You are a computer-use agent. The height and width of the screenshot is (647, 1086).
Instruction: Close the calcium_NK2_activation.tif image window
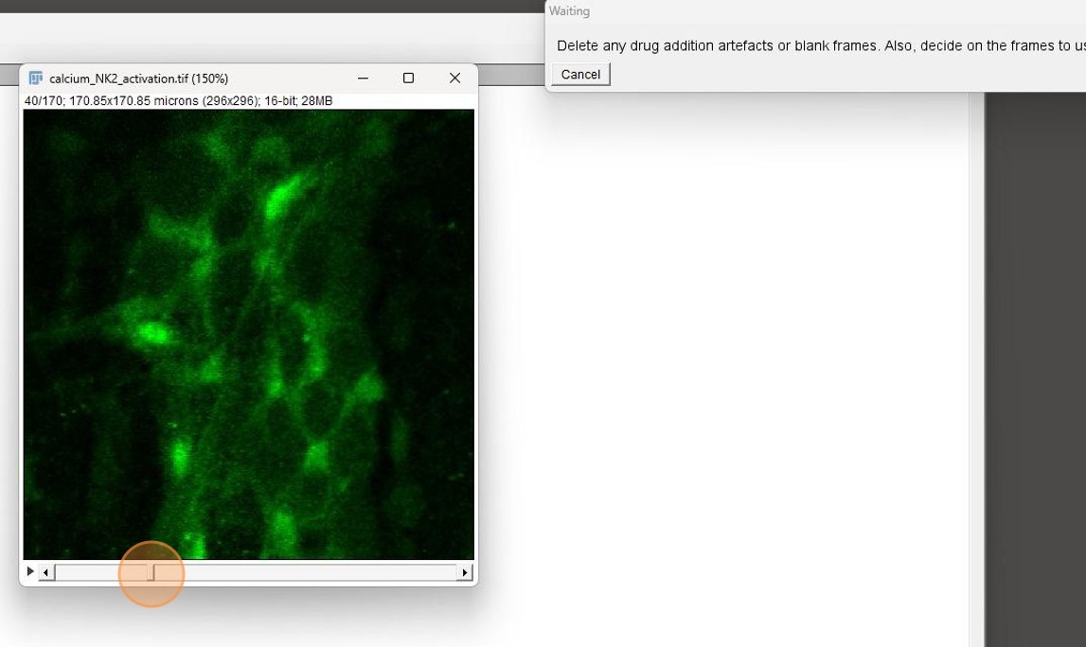click(x=454, y=79)
